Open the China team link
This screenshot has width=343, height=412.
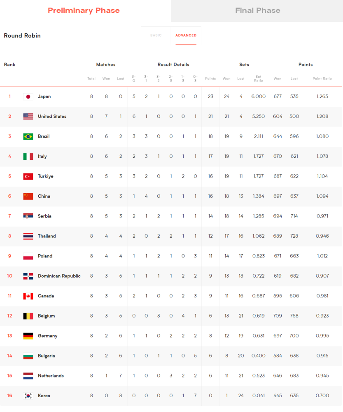coord(44,196)
